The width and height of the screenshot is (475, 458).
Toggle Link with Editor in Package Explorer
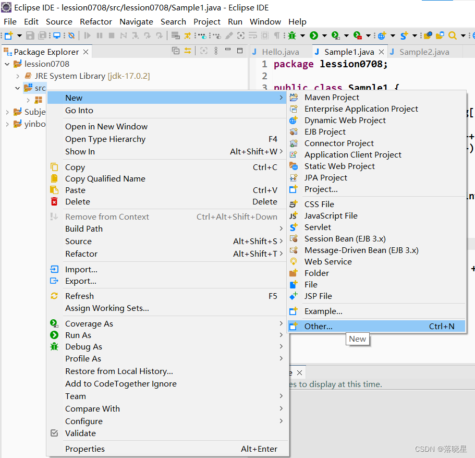pos(188,51)
